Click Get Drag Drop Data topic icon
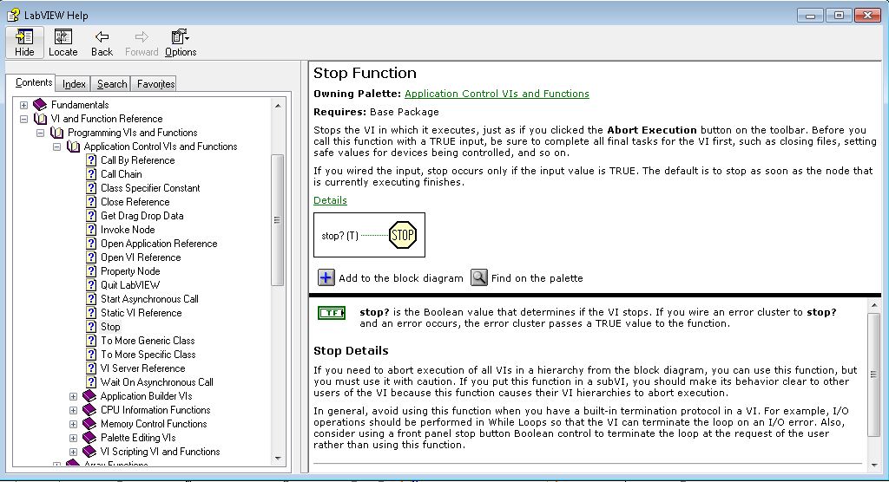The height and width of the screenshot is (482, 889). click(x=91, y=216)
